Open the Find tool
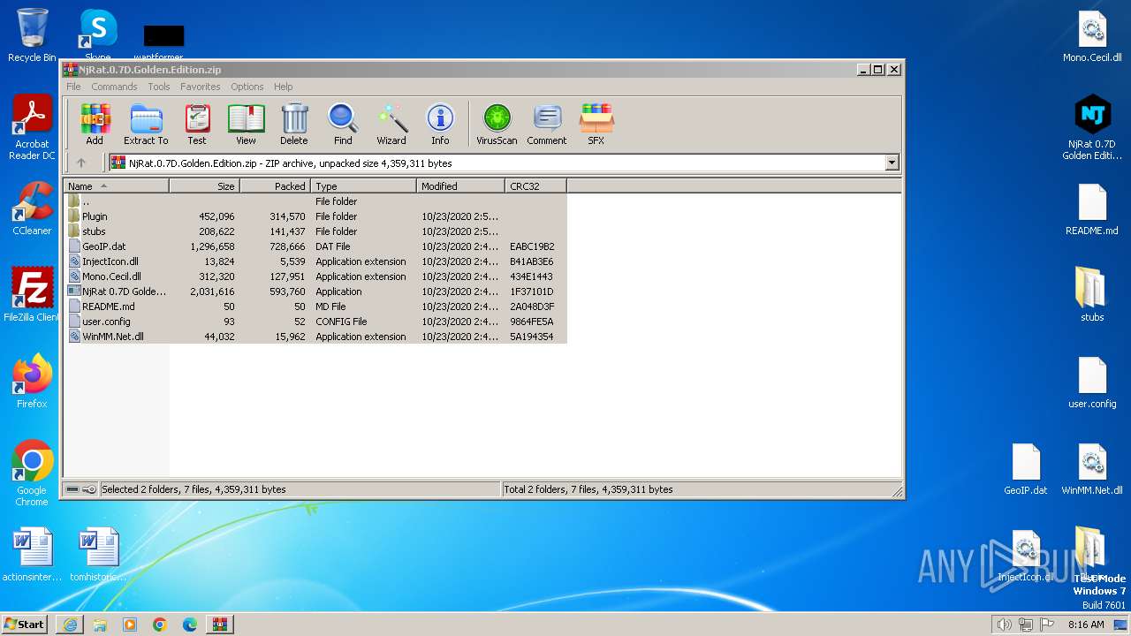 tap(343, 125)
